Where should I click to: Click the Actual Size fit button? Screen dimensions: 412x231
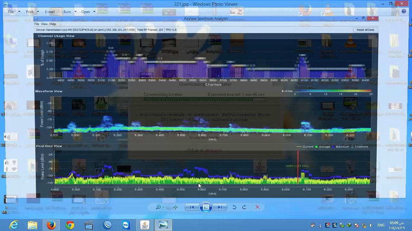pos(175,207)
